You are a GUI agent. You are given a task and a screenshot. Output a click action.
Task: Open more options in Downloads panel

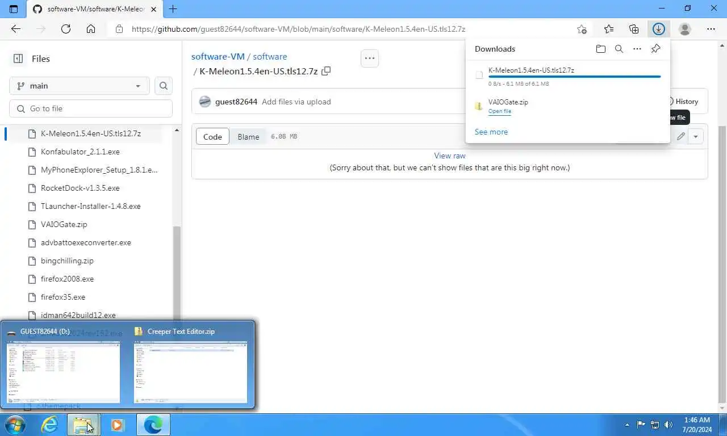pyautogui.click(x=637, y=49)
